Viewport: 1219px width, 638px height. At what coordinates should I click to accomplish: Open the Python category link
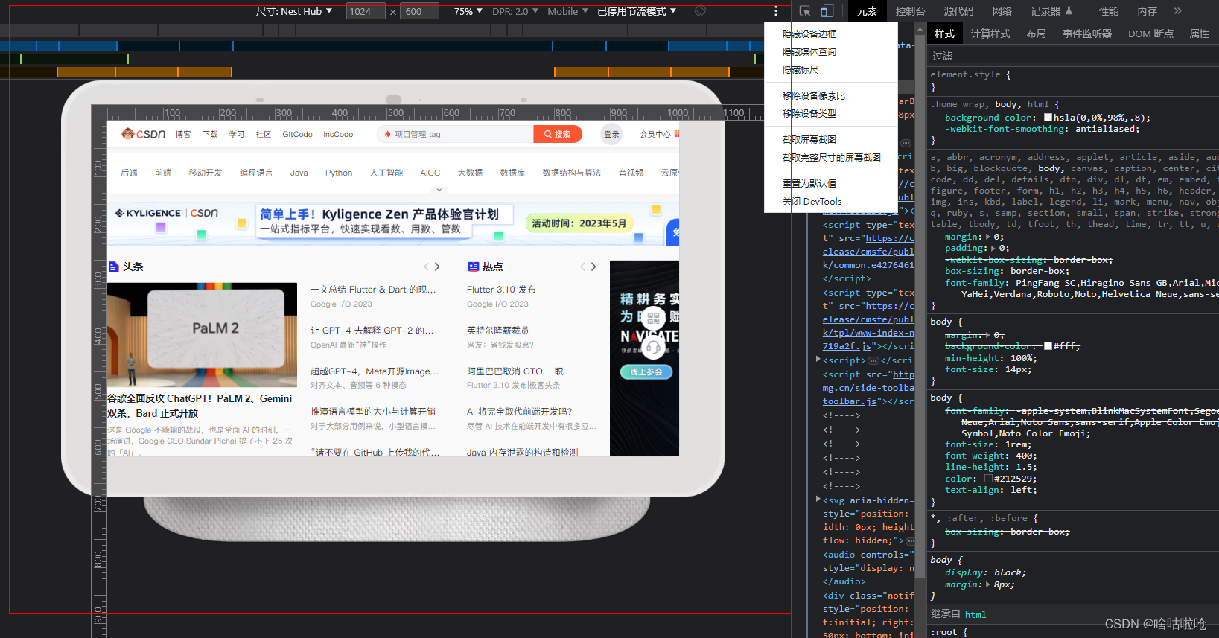point(339,173)
